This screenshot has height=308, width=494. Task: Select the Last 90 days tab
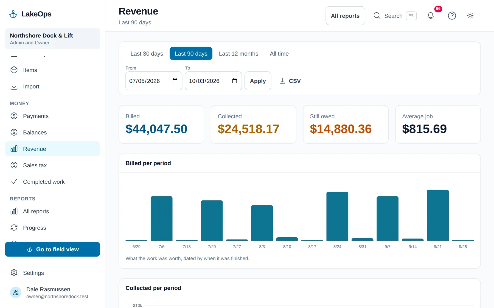[191, 54]
